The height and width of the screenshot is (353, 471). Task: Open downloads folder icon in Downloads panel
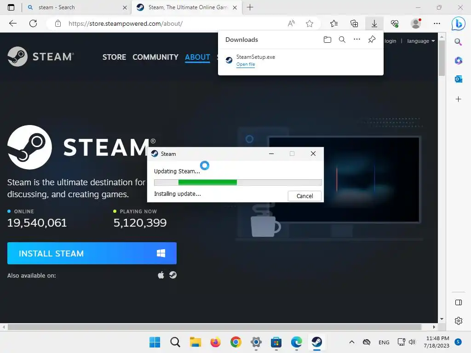(327, 40)
